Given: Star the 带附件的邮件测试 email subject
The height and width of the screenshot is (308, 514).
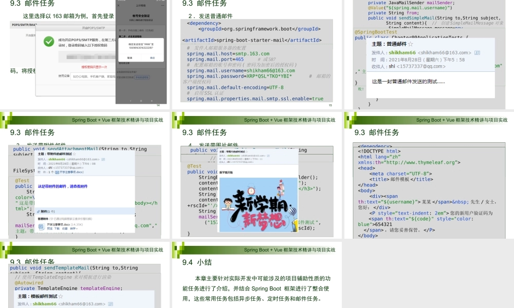Looking at the screenshot, I should tap(75, 155).
